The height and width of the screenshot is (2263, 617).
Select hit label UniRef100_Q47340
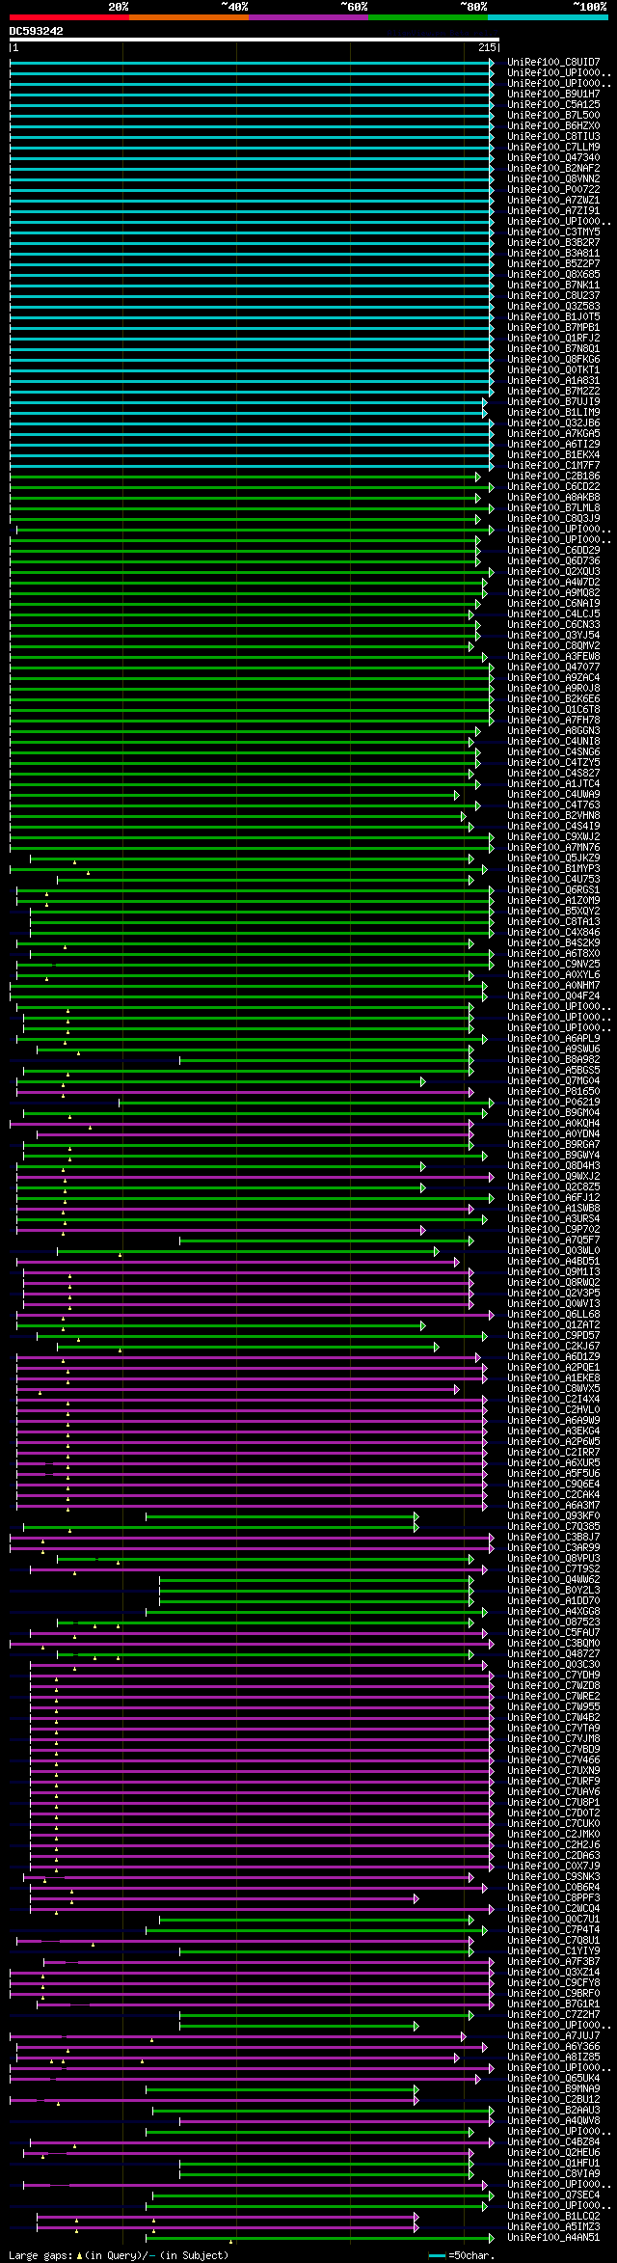pos(553,158)
